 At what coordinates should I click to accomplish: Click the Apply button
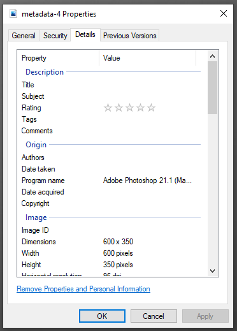tap(205, 316)
